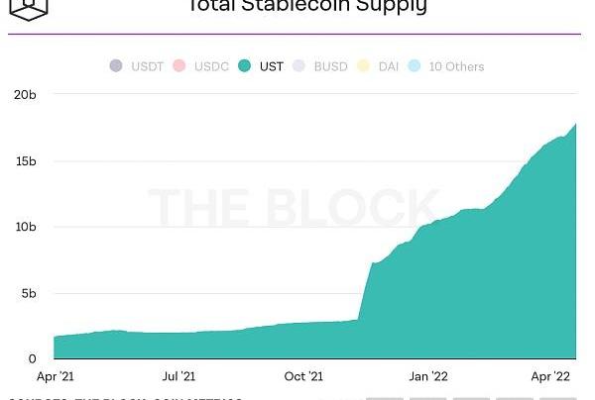Viewport: 595px width, 400px height.
Task: Click the pink USDC legend dot
Action: (179, 66)
